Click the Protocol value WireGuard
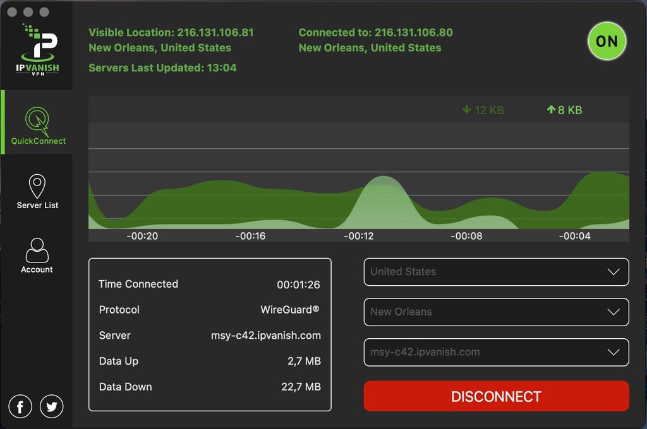647x429 pixels. click(x=290, y=310)
